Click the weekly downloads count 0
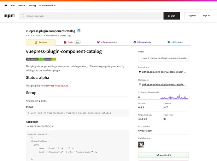The width and height of the screenshot is (217, 161). point(139,97)
